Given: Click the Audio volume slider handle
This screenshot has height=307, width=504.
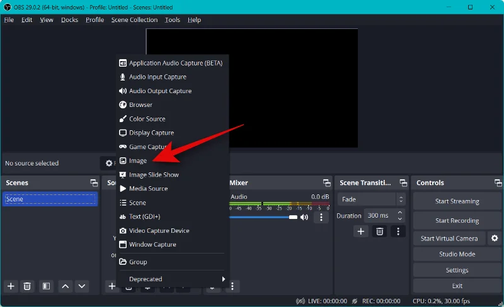Looking at the screenshot, I should click(x=293, y=217).
